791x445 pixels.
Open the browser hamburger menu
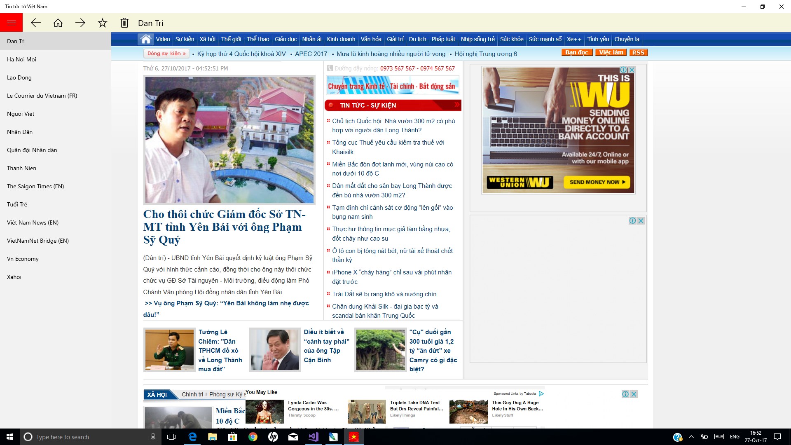(11, 22)
